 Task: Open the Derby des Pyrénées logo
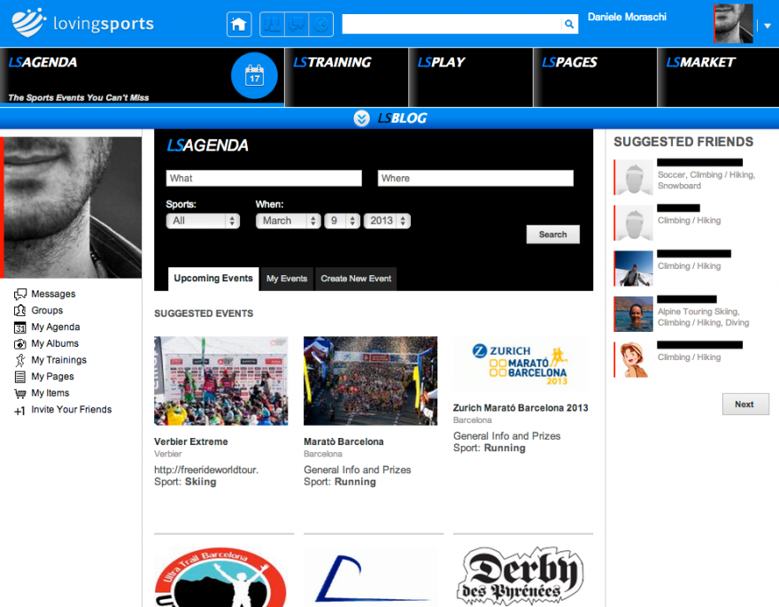pyautogui.click(x=521, y=577)
